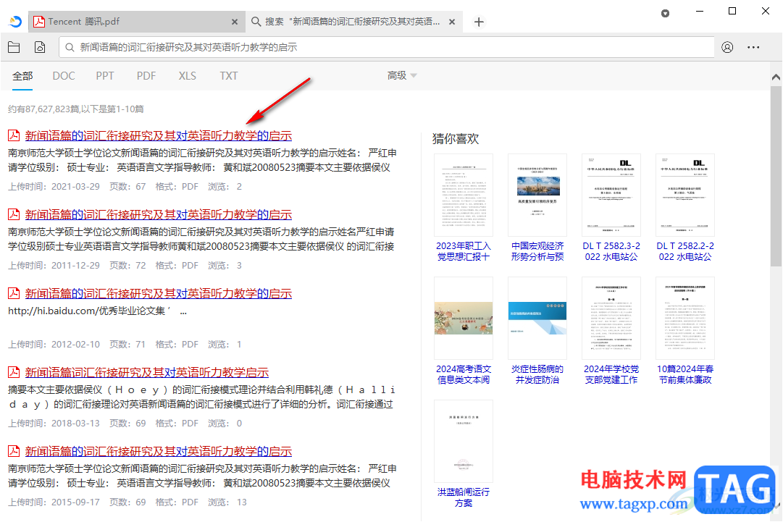783x522 pixels.
Task: Open the user account icon
Action: (727, 47)
